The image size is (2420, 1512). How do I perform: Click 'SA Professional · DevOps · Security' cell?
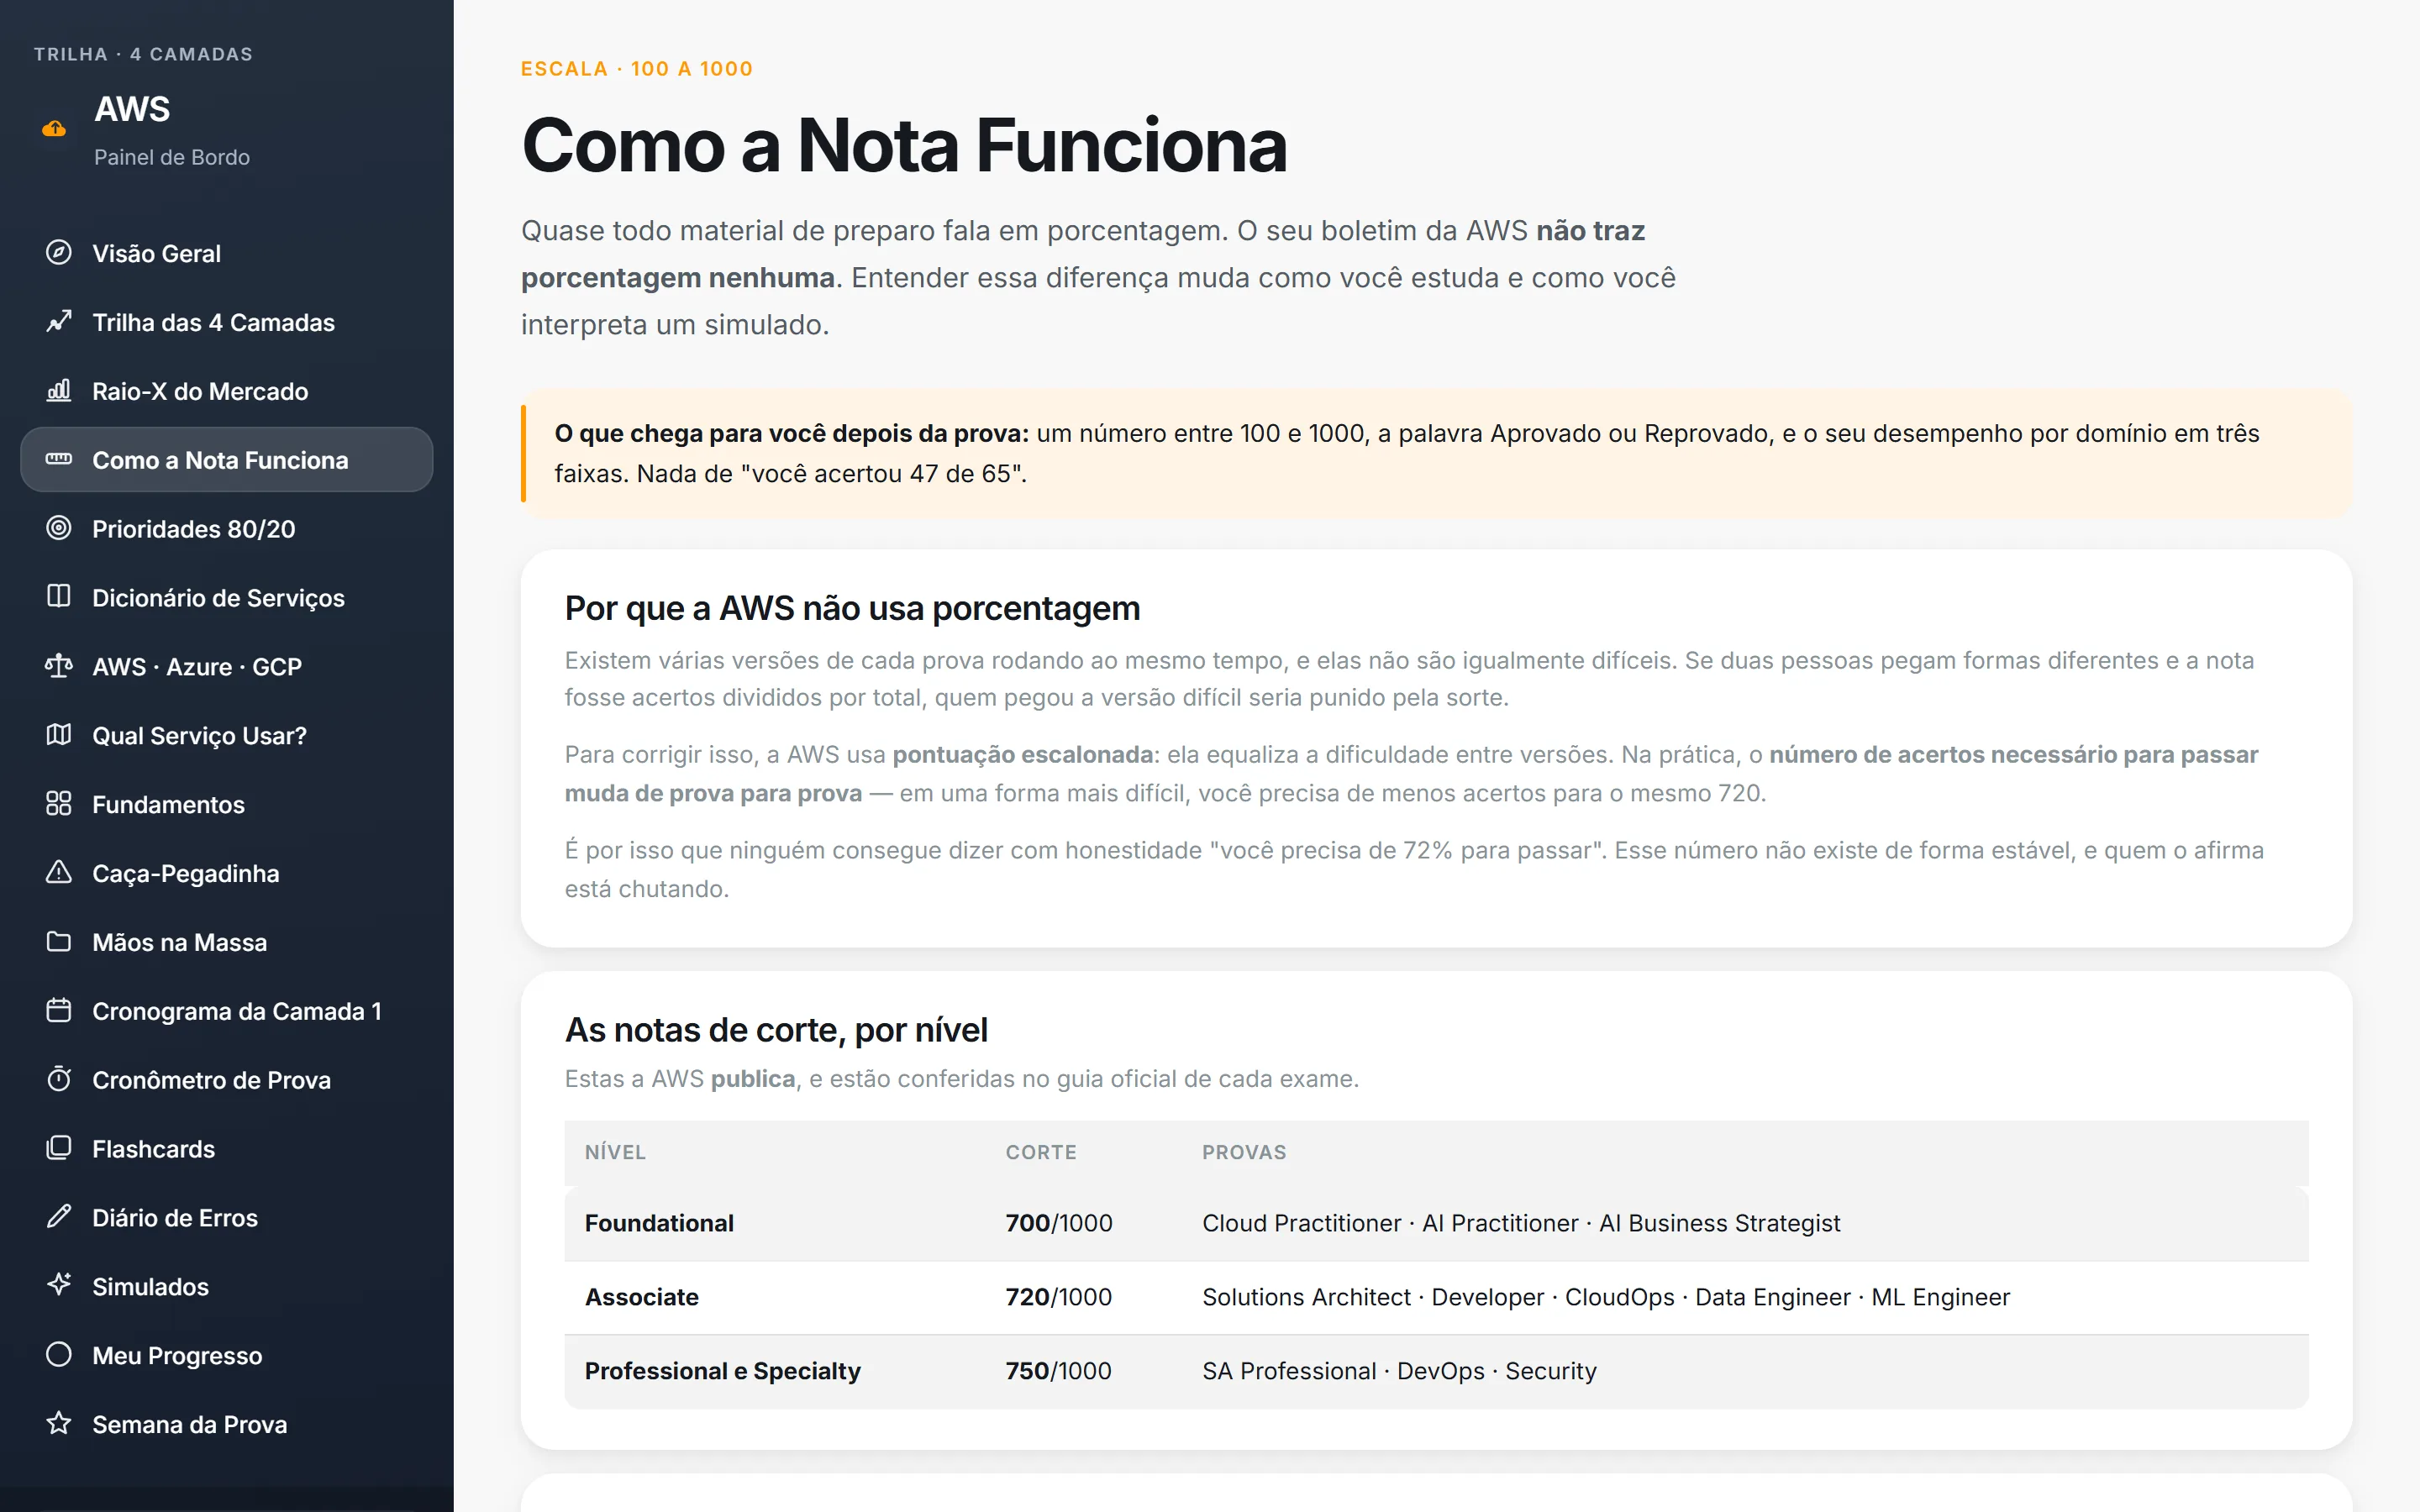1399,1371
